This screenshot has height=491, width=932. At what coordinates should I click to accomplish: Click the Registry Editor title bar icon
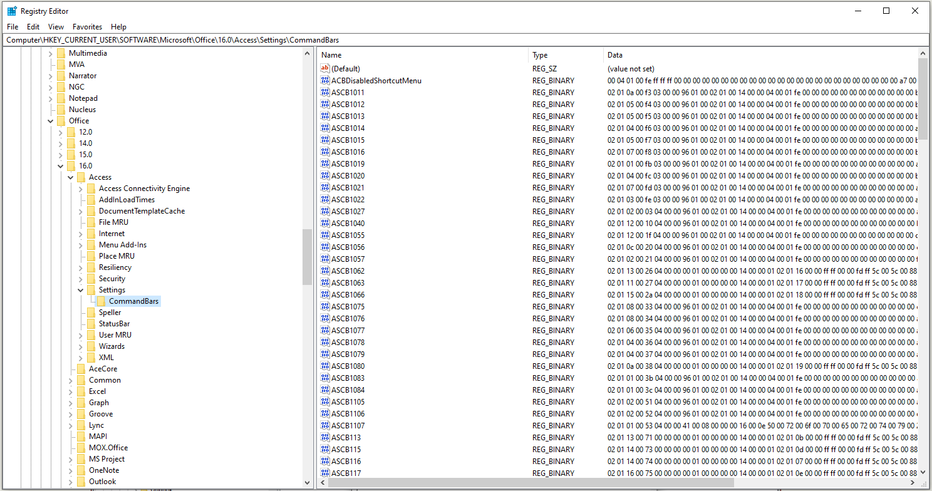pyautogui.click(x=12, y=11)
